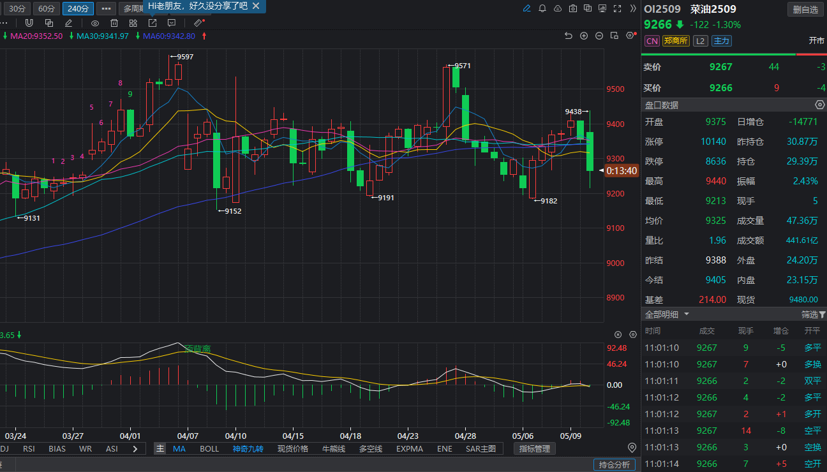Undo chart action with the back arrow
The width and height of the screenshot is (827, 472).
tap(569, 36)
